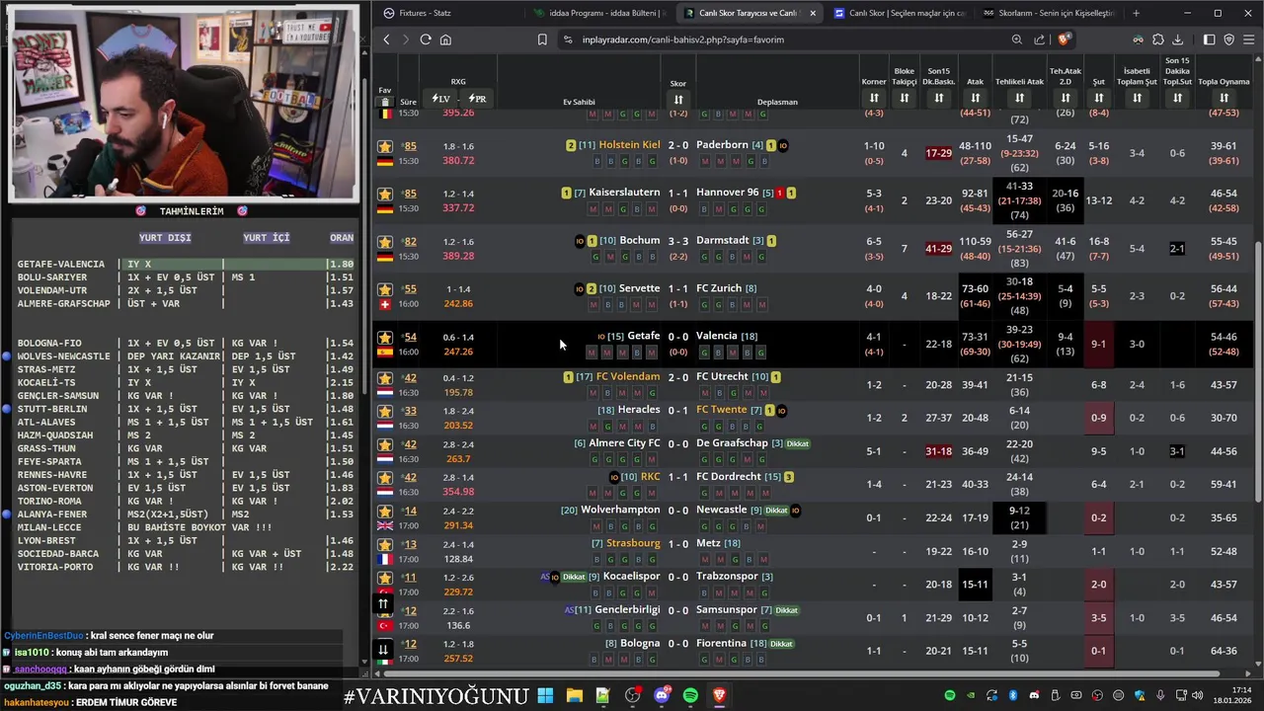The width and height of the screenshot is (1264, 711).
Task: Open Brave browser from taskbar
Action: pyautogui.click(x=719, y=695)
